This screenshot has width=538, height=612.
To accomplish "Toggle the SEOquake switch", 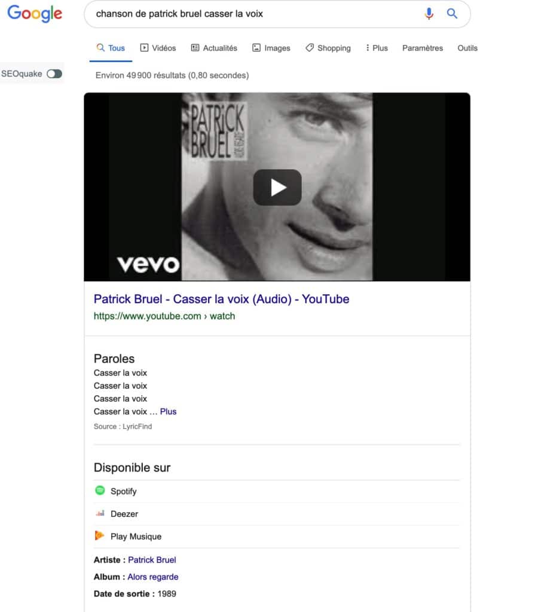I will [54, 74].
